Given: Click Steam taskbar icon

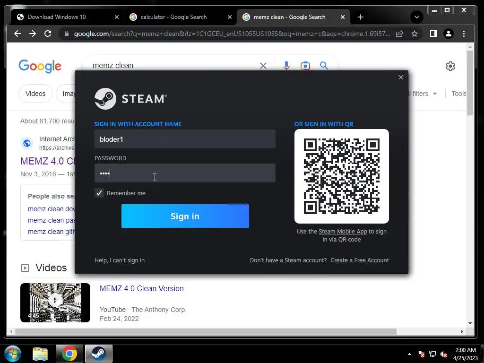Looking at the screenshot, I should (x=99, y=354).
